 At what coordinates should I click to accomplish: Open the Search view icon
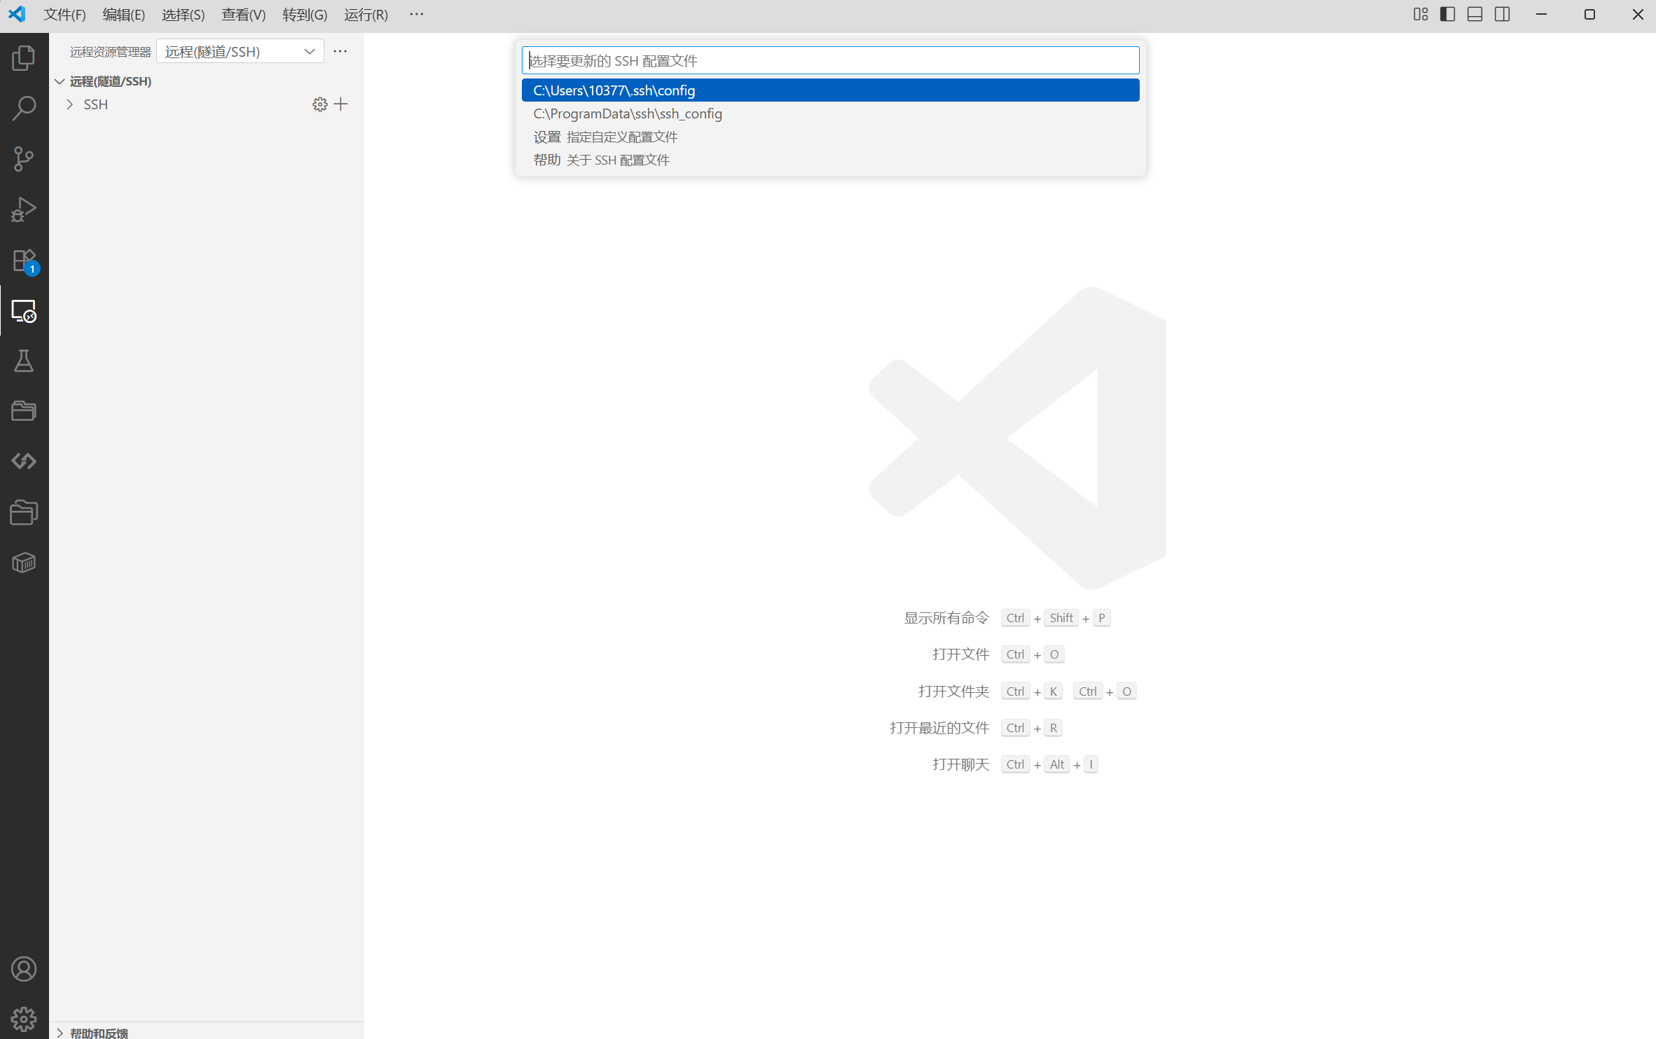[x=24, y=109]
